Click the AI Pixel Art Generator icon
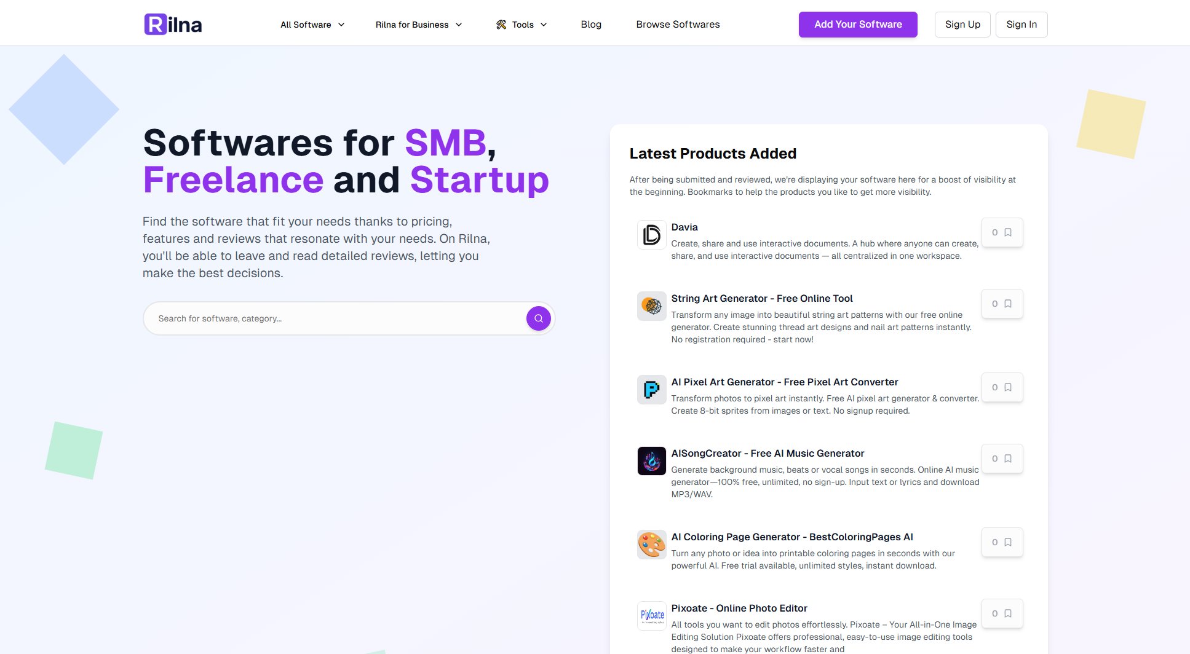This screenshot has width=1190, height=654. [651, 390]
